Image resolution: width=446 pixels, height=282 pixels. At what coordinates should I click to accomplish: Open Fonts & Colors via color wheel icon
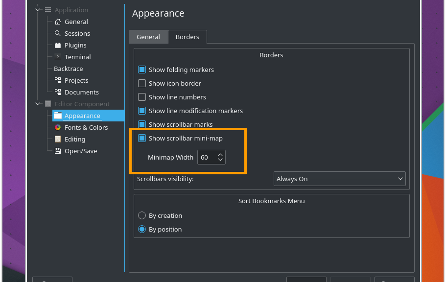point(58,127)
